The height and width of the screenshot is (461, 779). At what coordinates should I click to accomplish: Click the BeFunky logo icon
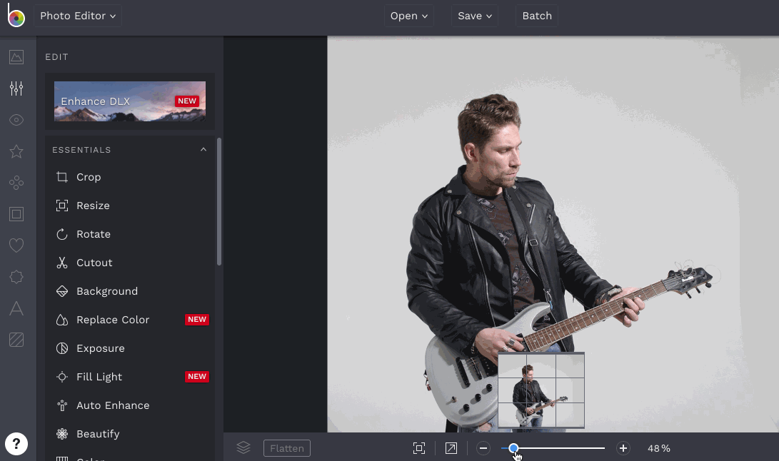click(16, 16)
